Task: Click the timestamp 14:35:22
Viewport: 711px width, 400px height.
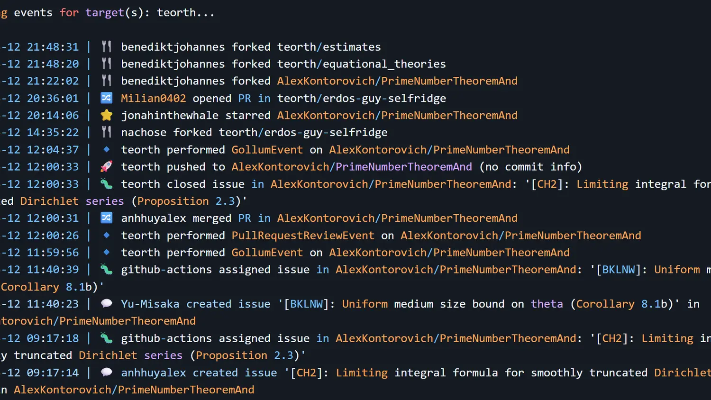Action: (53, 132)
